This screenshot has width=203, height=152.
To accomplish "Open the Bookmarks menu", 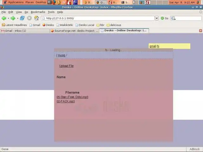I will point(38,12).
